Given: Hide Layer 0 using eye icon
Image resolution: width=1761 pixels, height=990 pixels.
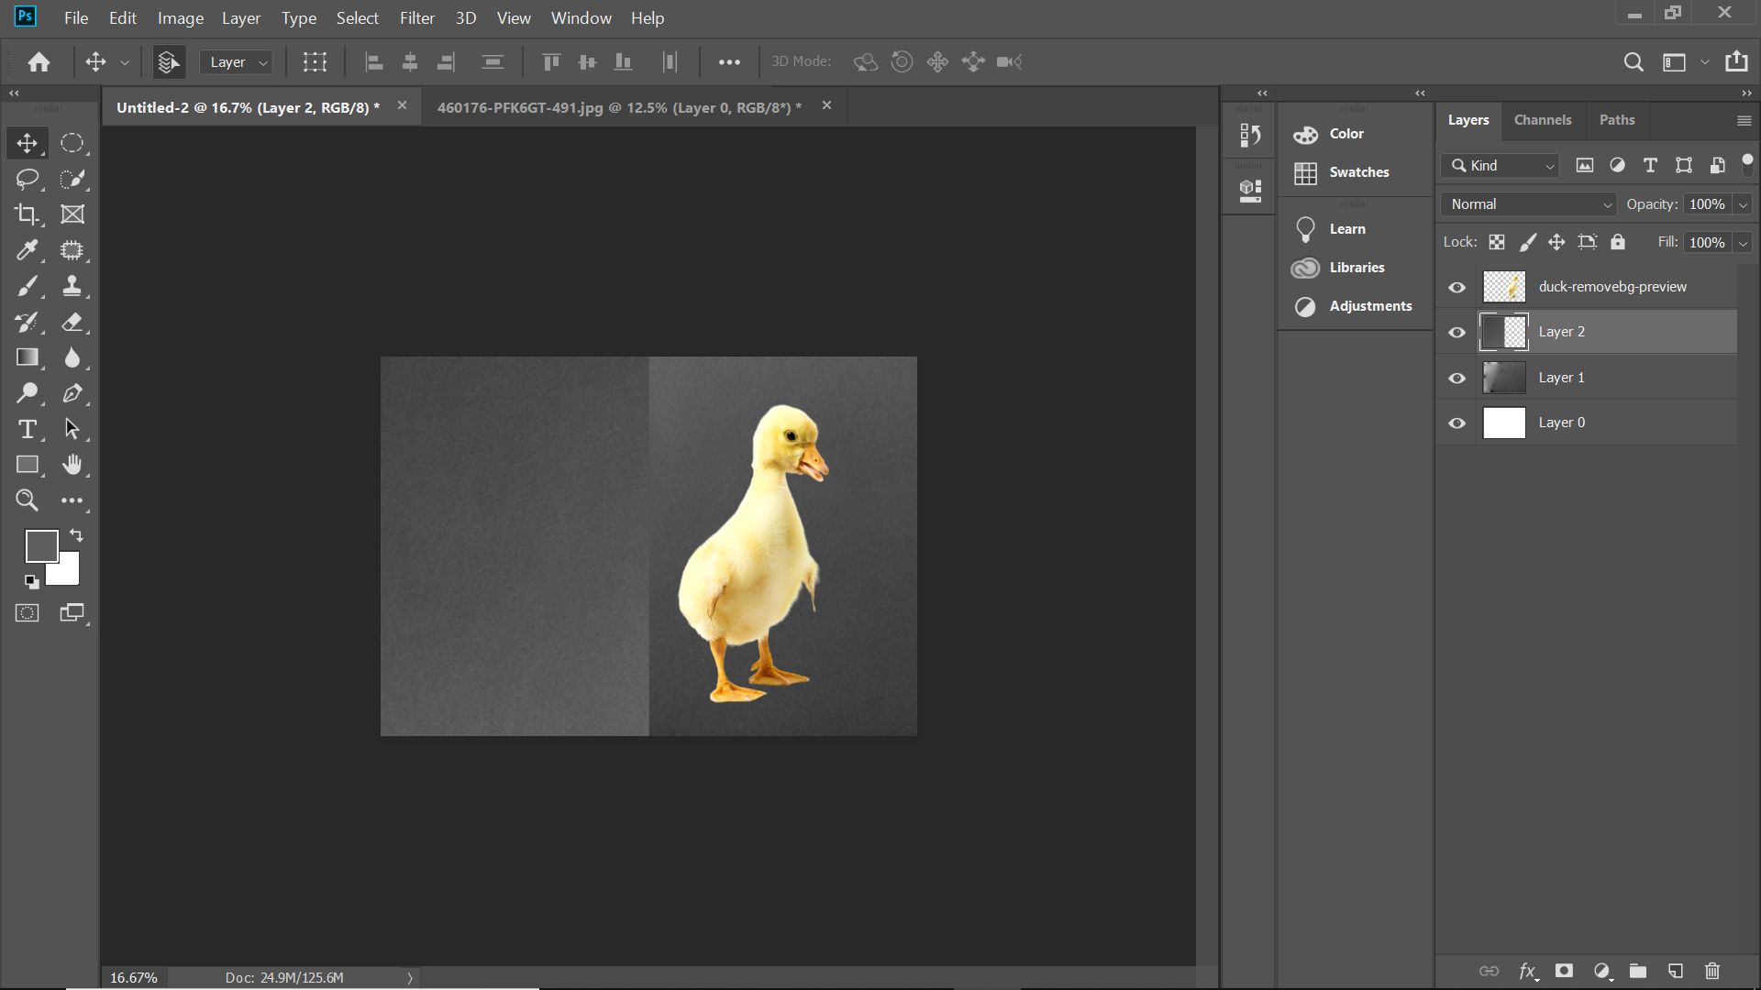Looking at the screenshot, I should click(x=1456, y=423).
